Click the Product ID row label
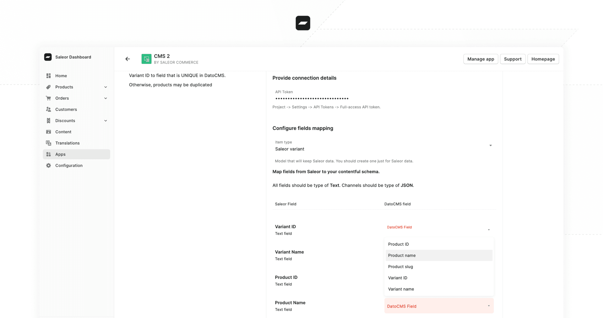This screenshot has width=603, height=318. [286, 277]
